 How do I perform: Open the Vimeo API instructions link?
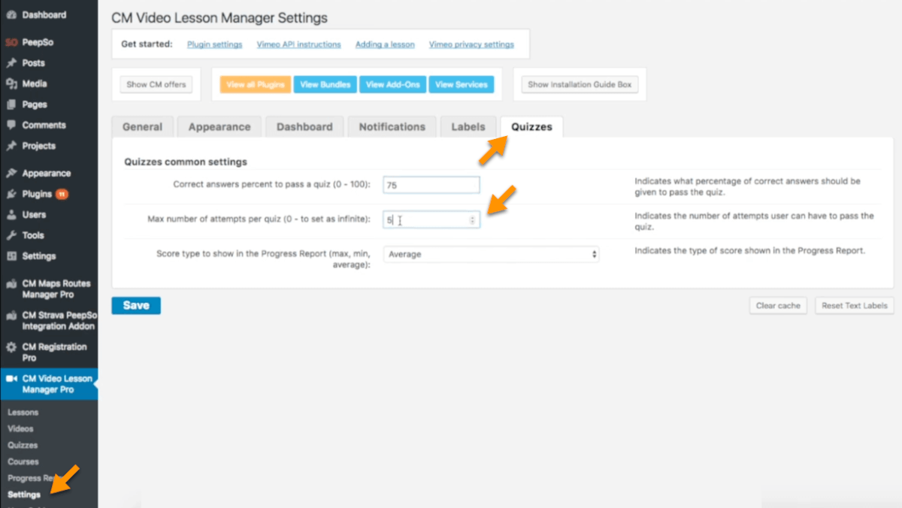pos(298,44)
